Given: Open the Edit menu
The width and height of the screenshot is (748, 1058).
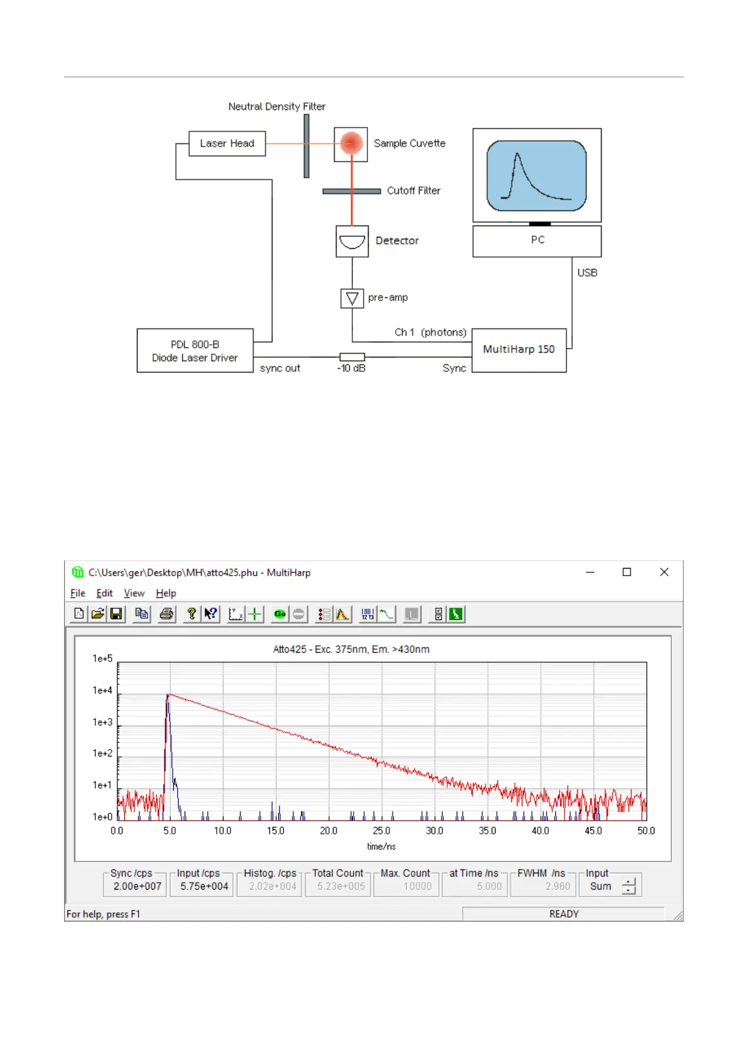Looking at the screenshot, I should (104, 593).
